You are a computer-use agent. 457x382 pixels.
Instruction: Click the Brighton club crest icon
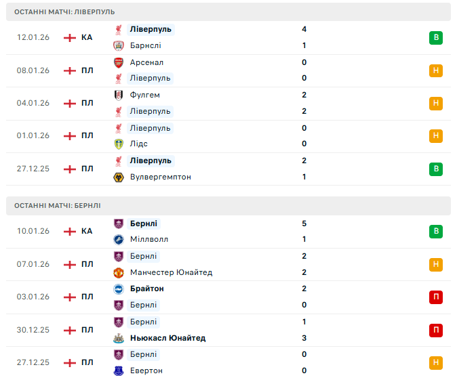[118, 289]
